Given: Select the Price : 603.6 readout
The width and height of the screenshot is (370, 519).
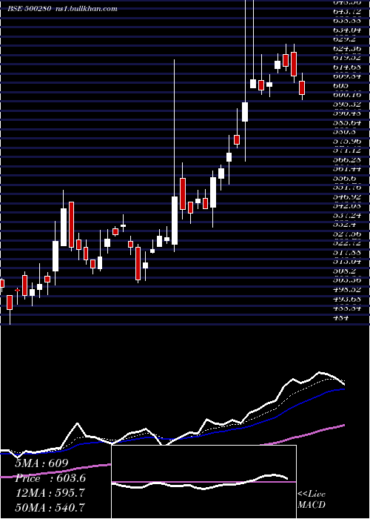Looking at the screenshot, I should coord(50,478).
